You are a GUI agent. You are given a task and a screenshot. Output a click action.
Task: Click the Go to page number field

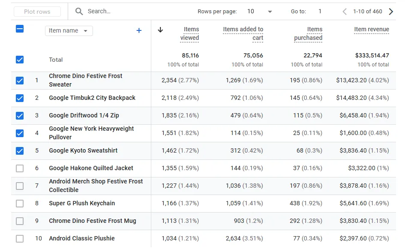click(x=320, y=12)
